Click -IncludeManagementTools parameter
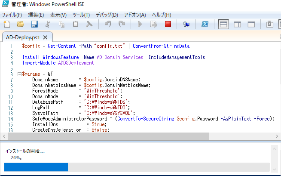The width and height of the screenshot is (281, 176). click(x=175, y=57)
